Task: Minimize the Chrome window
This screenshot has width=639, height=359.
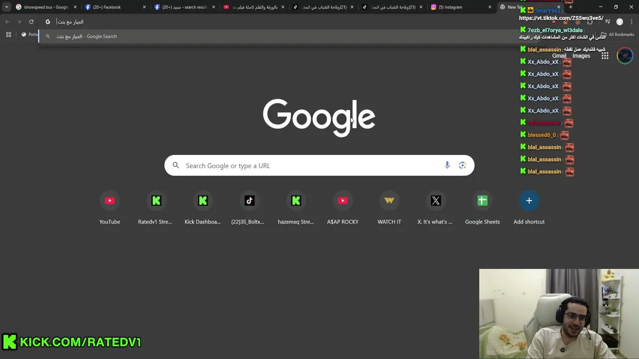Action: (x=601, y=7)
